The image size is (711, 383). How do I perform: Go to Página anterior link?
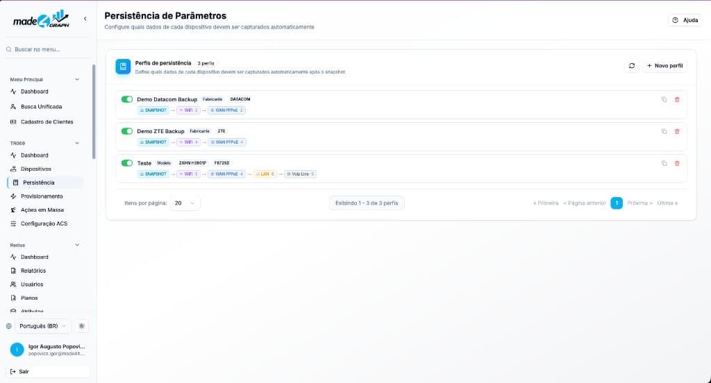coord(585,203)
